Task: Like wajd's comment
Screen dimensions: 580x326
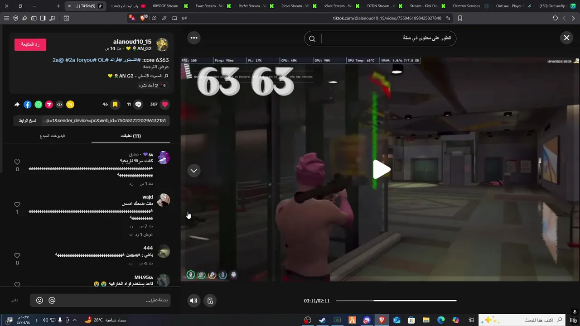Action: click(17, 205)
